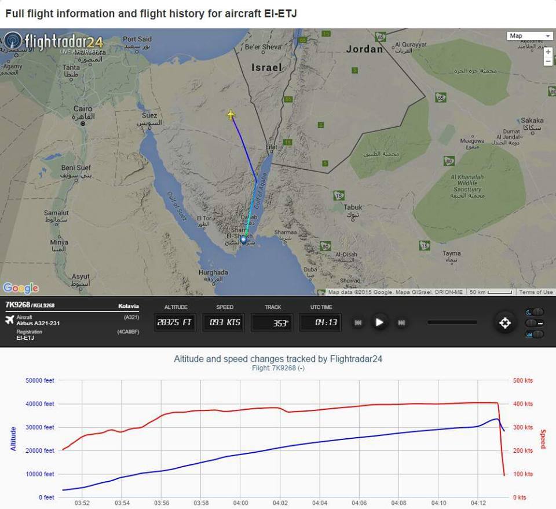Click the blue Sharm El-Sheikh airport marker
This screenshot has height=509, width=556.
click(243, 239)
